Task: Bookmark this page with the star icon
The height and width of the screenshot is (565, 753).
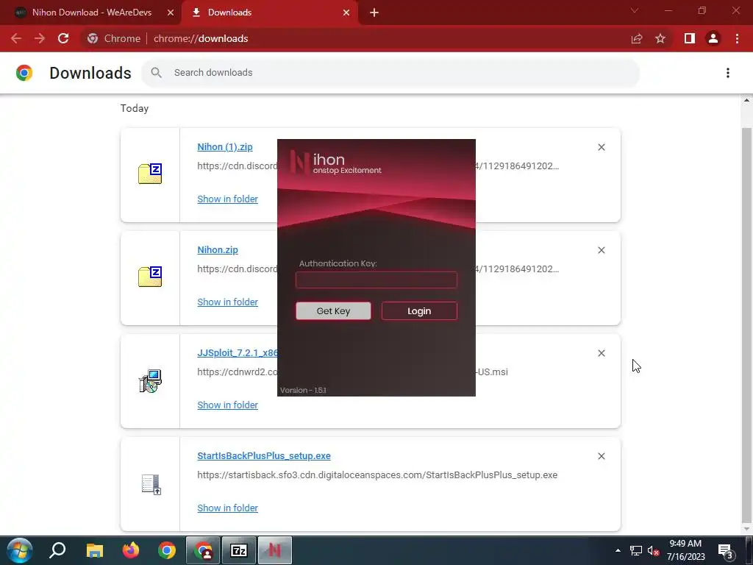Action: [660, 38]
